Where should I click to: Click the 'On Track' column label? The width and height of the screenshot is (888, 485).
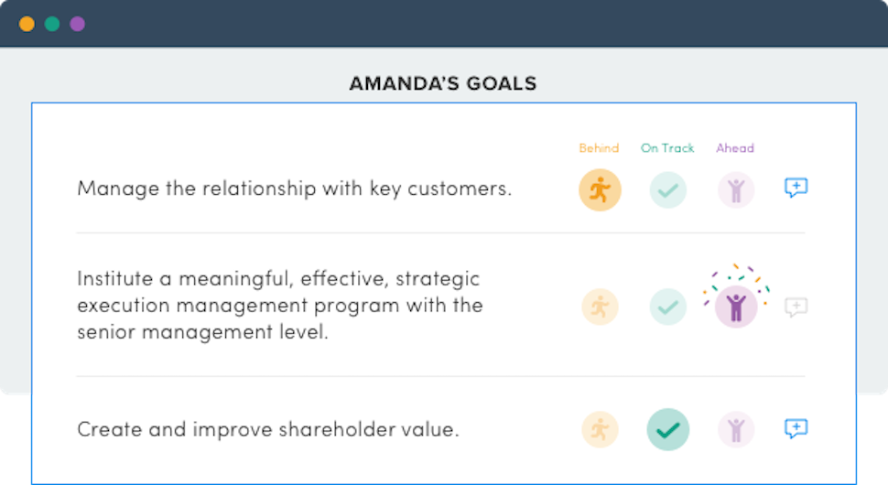tap(667, 148)
